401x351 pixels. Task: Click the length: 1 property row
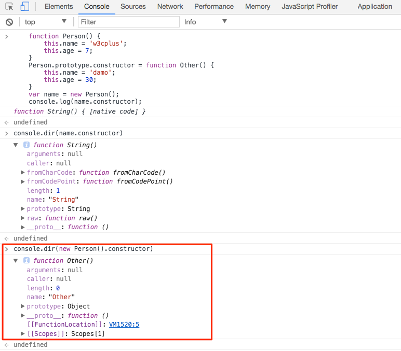(43, 191)
